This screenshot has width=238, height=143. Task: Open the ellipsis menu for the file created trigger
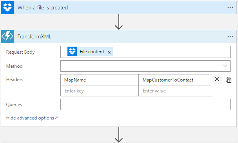click(x=230, y=7)
